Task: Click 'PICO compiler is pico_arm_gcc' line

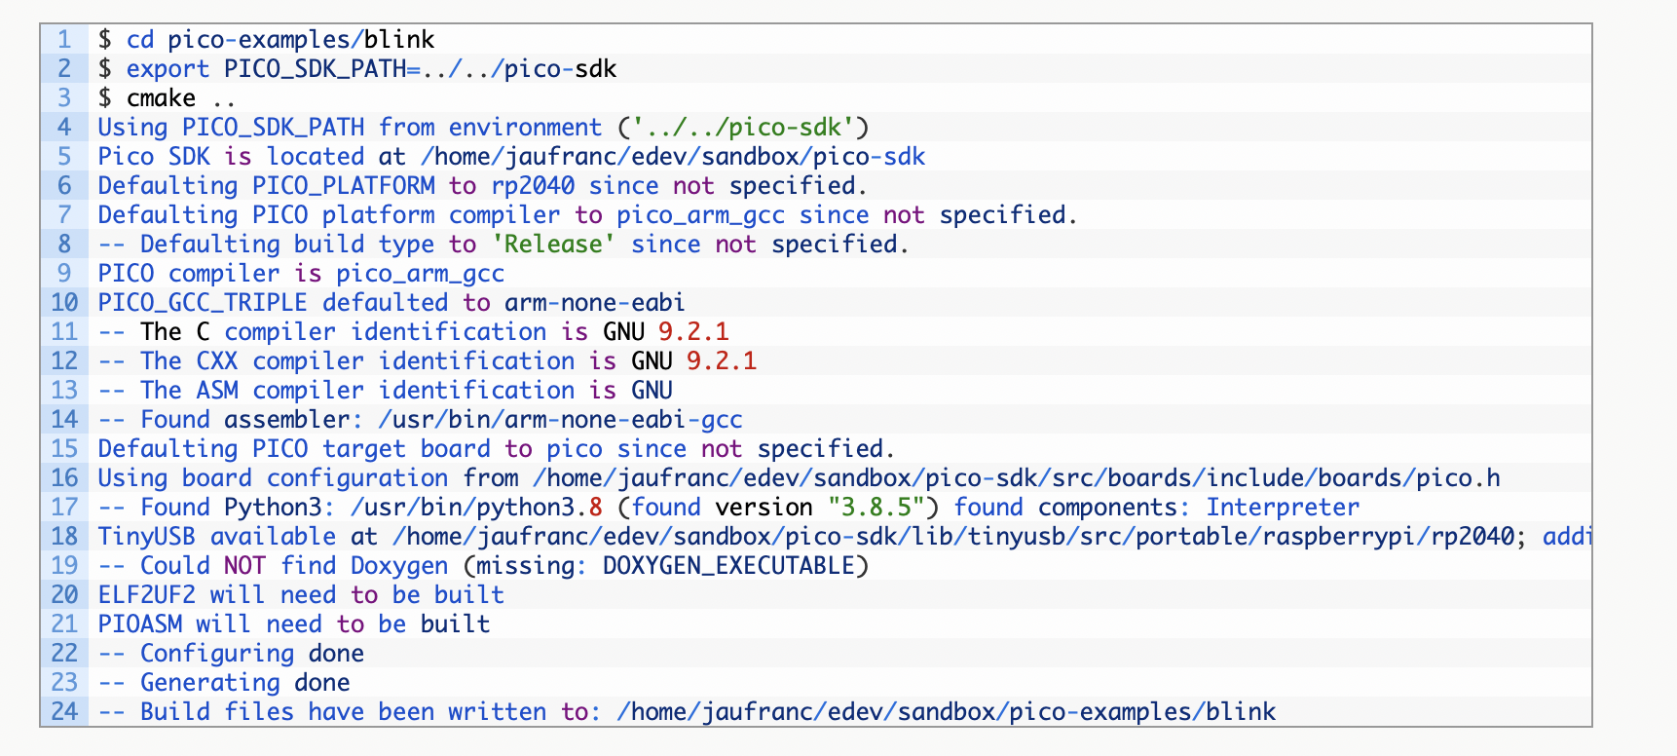Action: tap(301, 274)
